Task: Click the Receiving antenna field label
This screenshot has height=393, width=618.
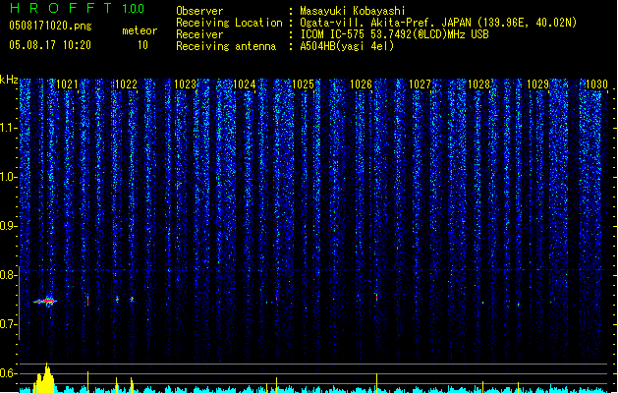Action: (226, 46)
